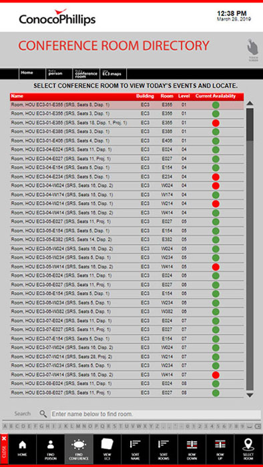
Task: Tap the 9 key on on-screen keyboard
Action: (x=243, y=426)
